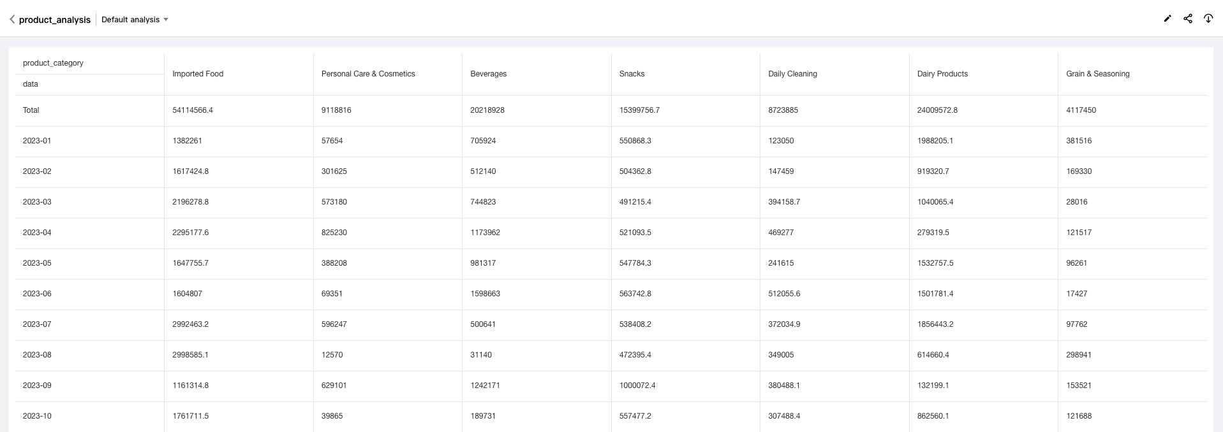This screenshot has width=1223, height=432.
Task: Select the 2023-09 Snacks cell 1000072.4
Action: click(x=637, y=385)
